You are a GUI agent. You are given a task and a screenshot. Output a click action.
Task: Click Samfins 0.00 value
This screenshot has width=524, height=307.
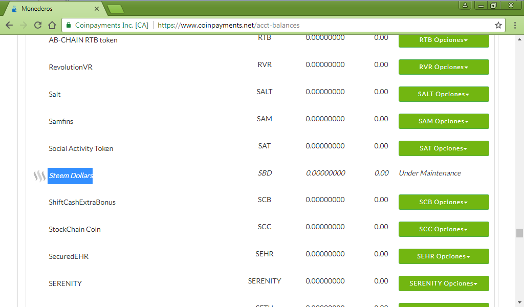(381, 119)
